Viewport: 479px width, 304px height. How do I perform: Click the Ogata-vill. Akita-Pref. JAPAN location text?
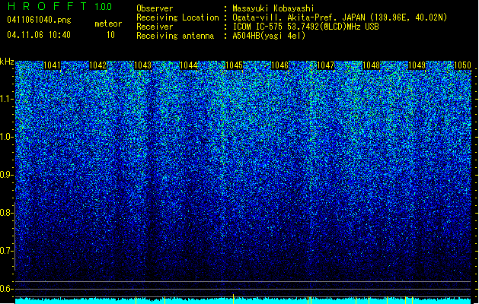point(340,17)
